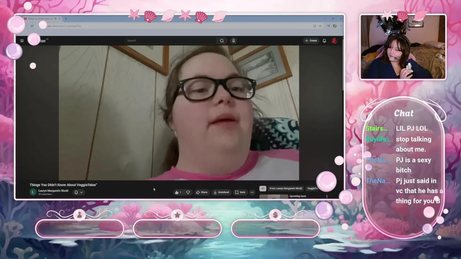This screenshot has height=259, width=461.
Task: Click the "Chat" panel heading
Action: [x=404, y=113]
